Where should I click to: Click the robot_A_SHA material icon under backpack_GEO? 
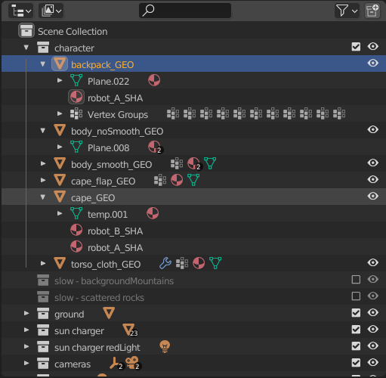click(76, 98)
